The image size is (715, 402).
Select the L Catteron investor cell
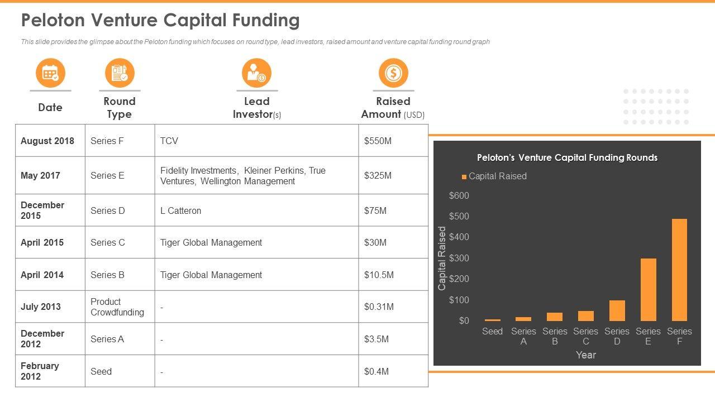point(256,210)
